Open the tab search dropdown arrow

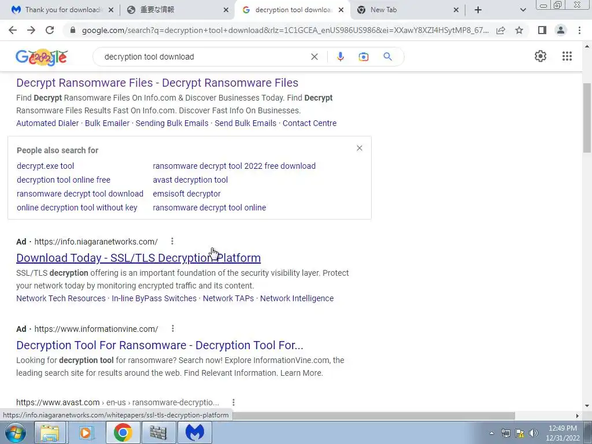523,10
